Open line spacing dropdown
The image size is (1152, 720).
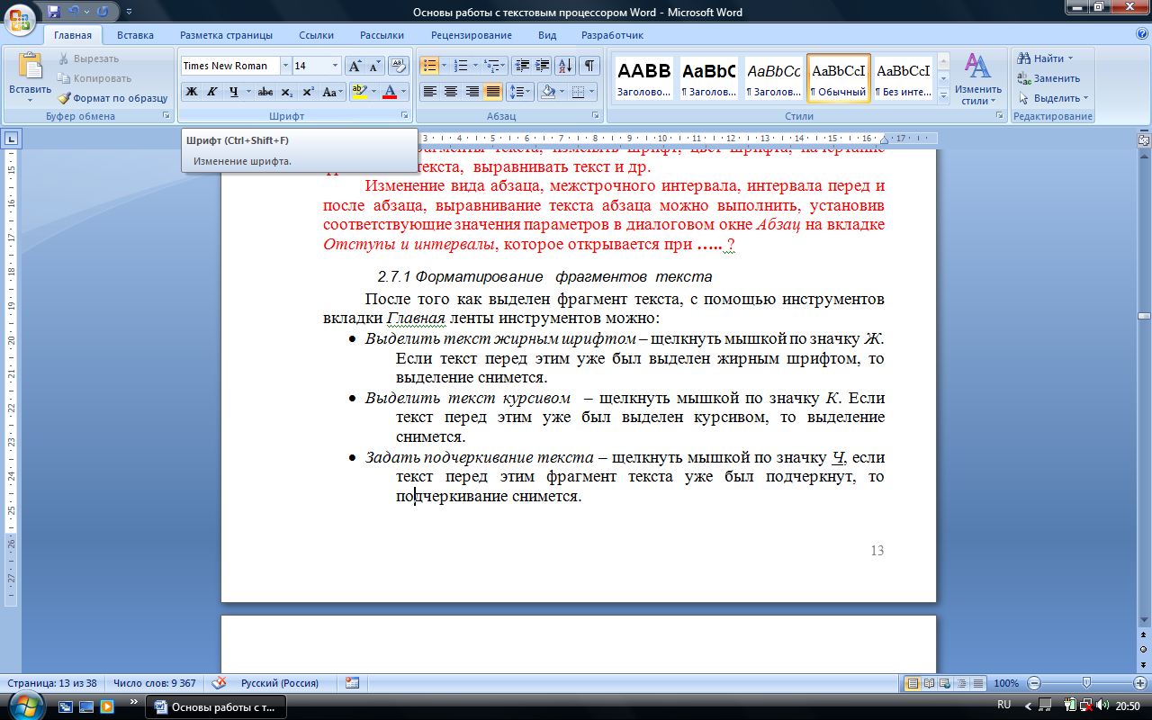[521, 92]
